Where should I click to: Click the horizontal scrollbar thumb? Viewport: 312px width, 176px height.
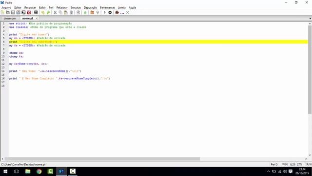click(102, 159)
